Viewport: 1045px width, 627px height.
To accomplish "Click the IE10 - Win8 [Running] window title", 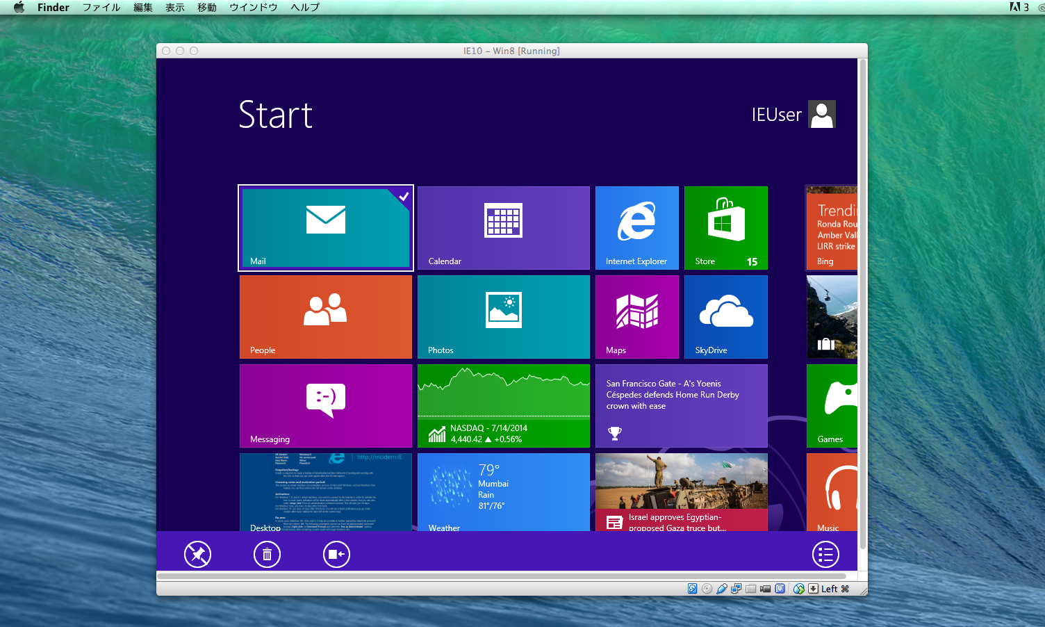I will pyautogui.click(x=511, y=51).
